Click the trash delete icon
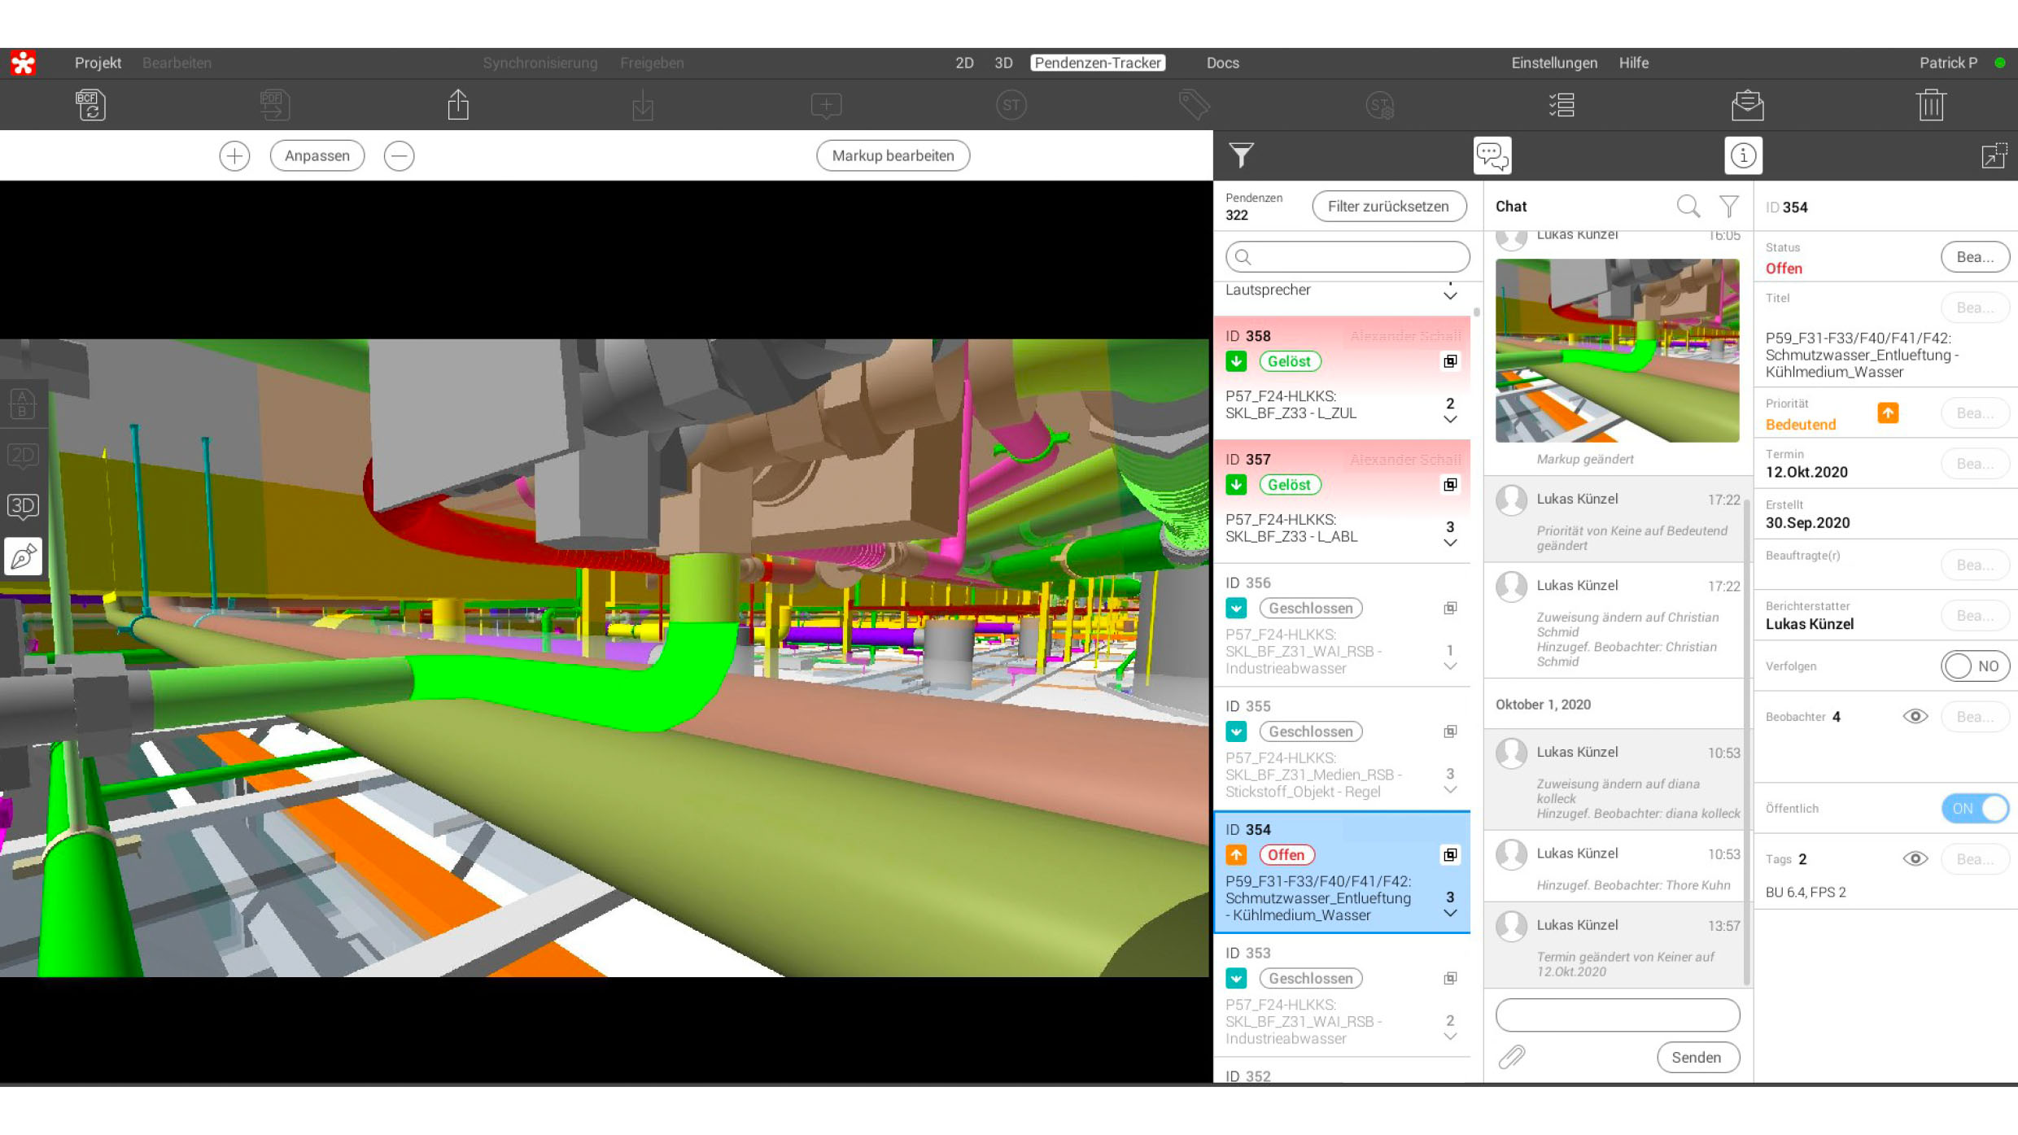The width and height of the screenshot is (2018, 1135). (x=1930, y=105)
